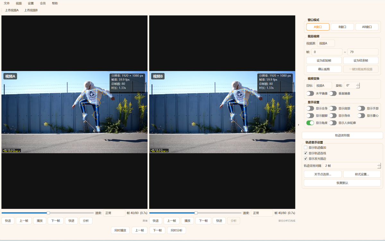Screen dimensions: 385x241
Task: Click the 上传视频B toolbar button
Action: click(31, 10)
